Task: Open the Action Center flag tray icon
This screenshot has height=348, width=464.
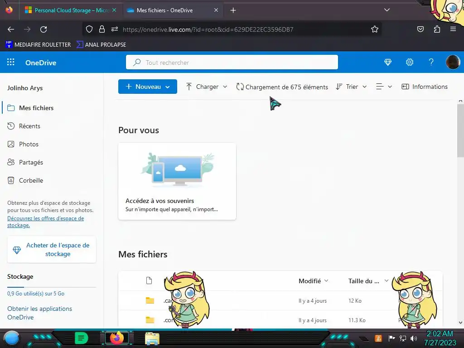Action: pos(391,338)
